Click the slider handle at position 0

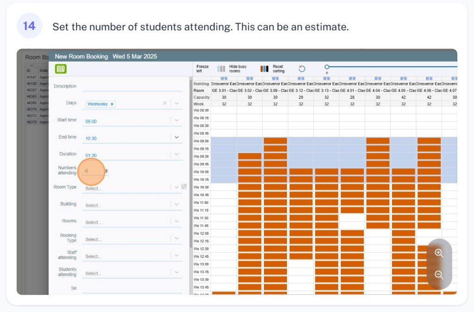[327, 67]
